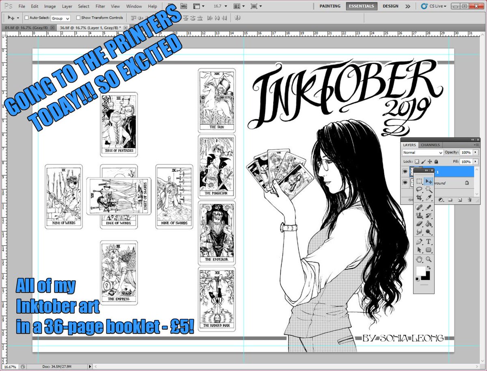Select the Magic Wand tool
487x371 pixels.
click(x=429, y=189)
